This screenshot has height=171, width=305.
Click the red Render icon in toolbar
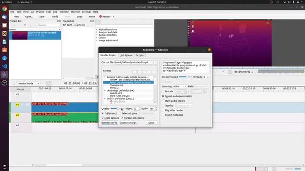(101, 17)
